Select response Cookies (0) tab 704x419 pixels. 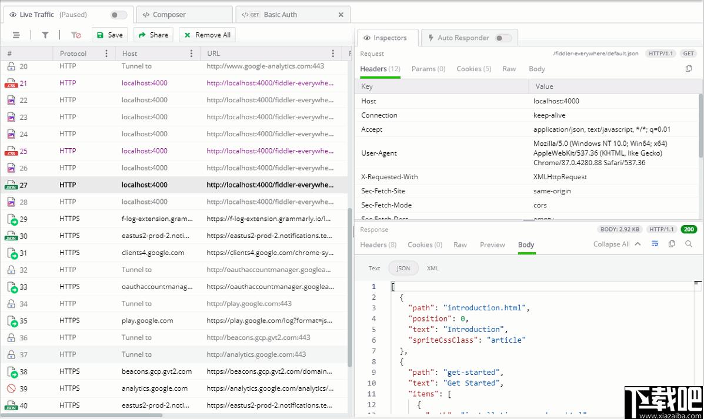pyautogui.click(x=425, y=244)
